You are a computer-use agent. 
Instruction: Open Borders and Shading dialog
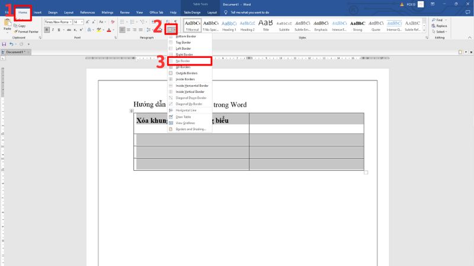[191, 129]
